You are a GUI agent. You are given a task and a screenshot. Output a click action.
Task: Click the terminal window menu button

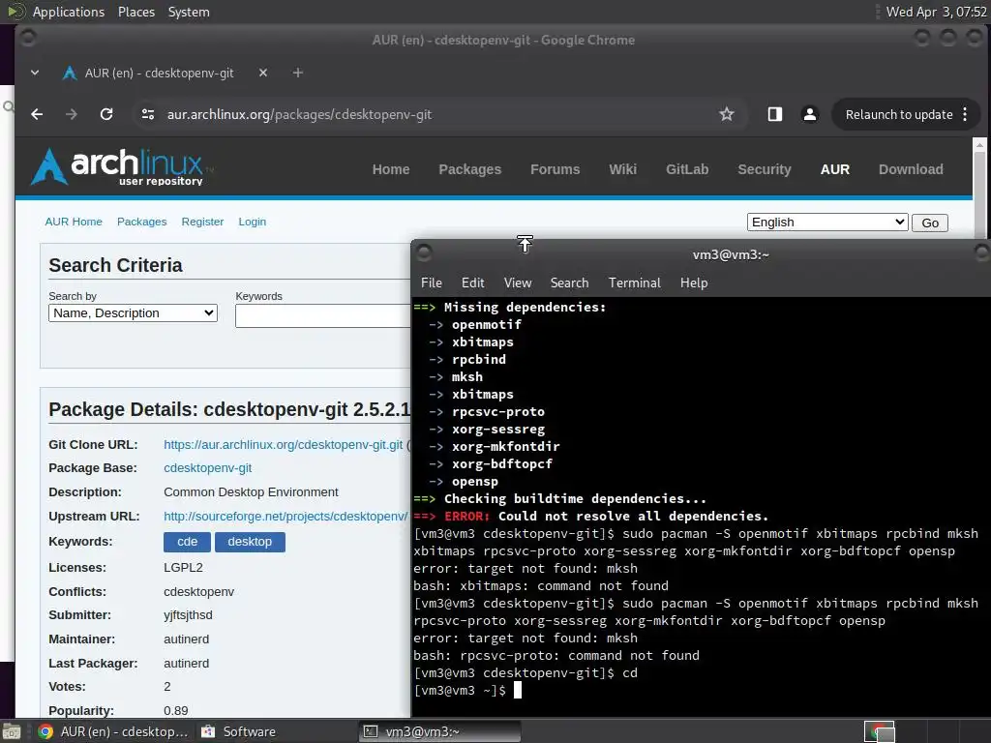(x=424, y=253)
